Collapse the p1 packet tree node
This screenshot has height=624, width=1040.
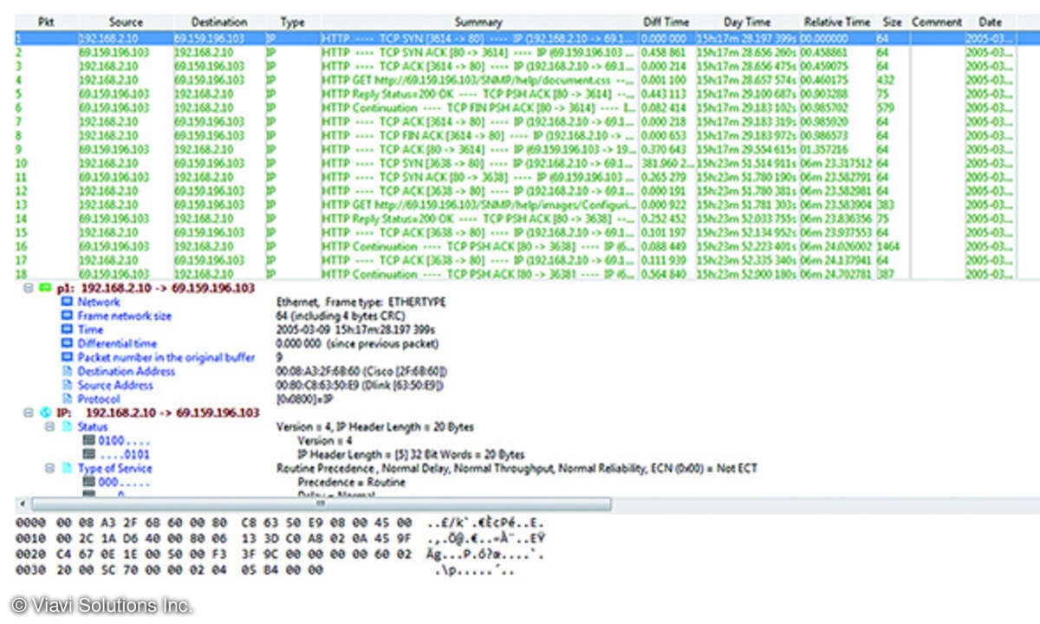click(x=29, y=288)
